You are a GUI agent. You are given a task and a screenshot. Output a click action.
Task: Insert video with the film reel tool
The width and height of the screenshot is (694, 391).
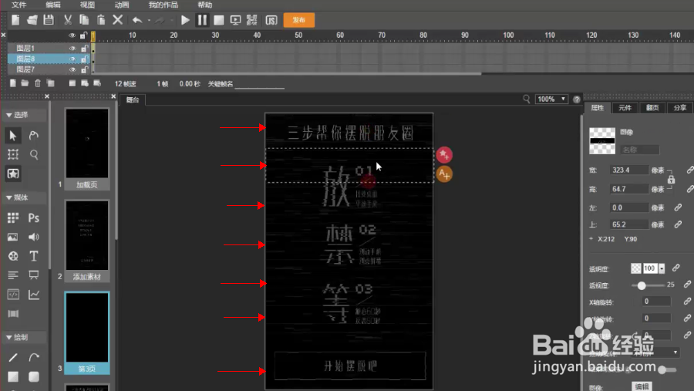click(x=13, y=256)
